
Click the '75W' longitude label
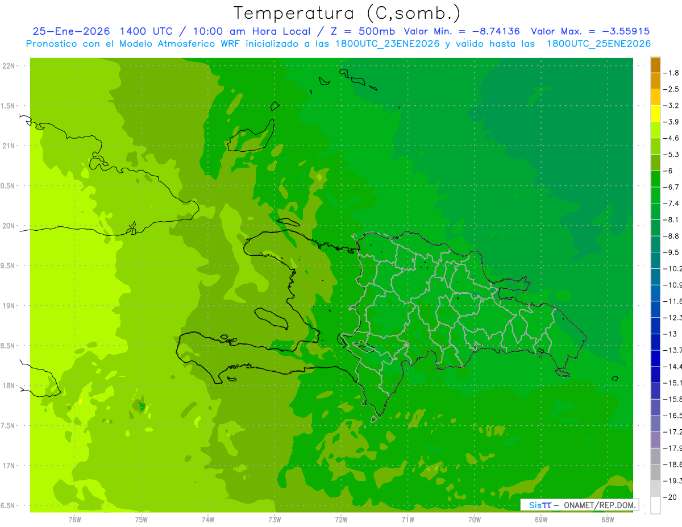pyautogui.click(x=142, y=519)
